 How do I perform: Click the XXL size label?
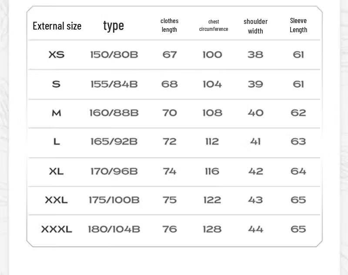click(57, 200)
